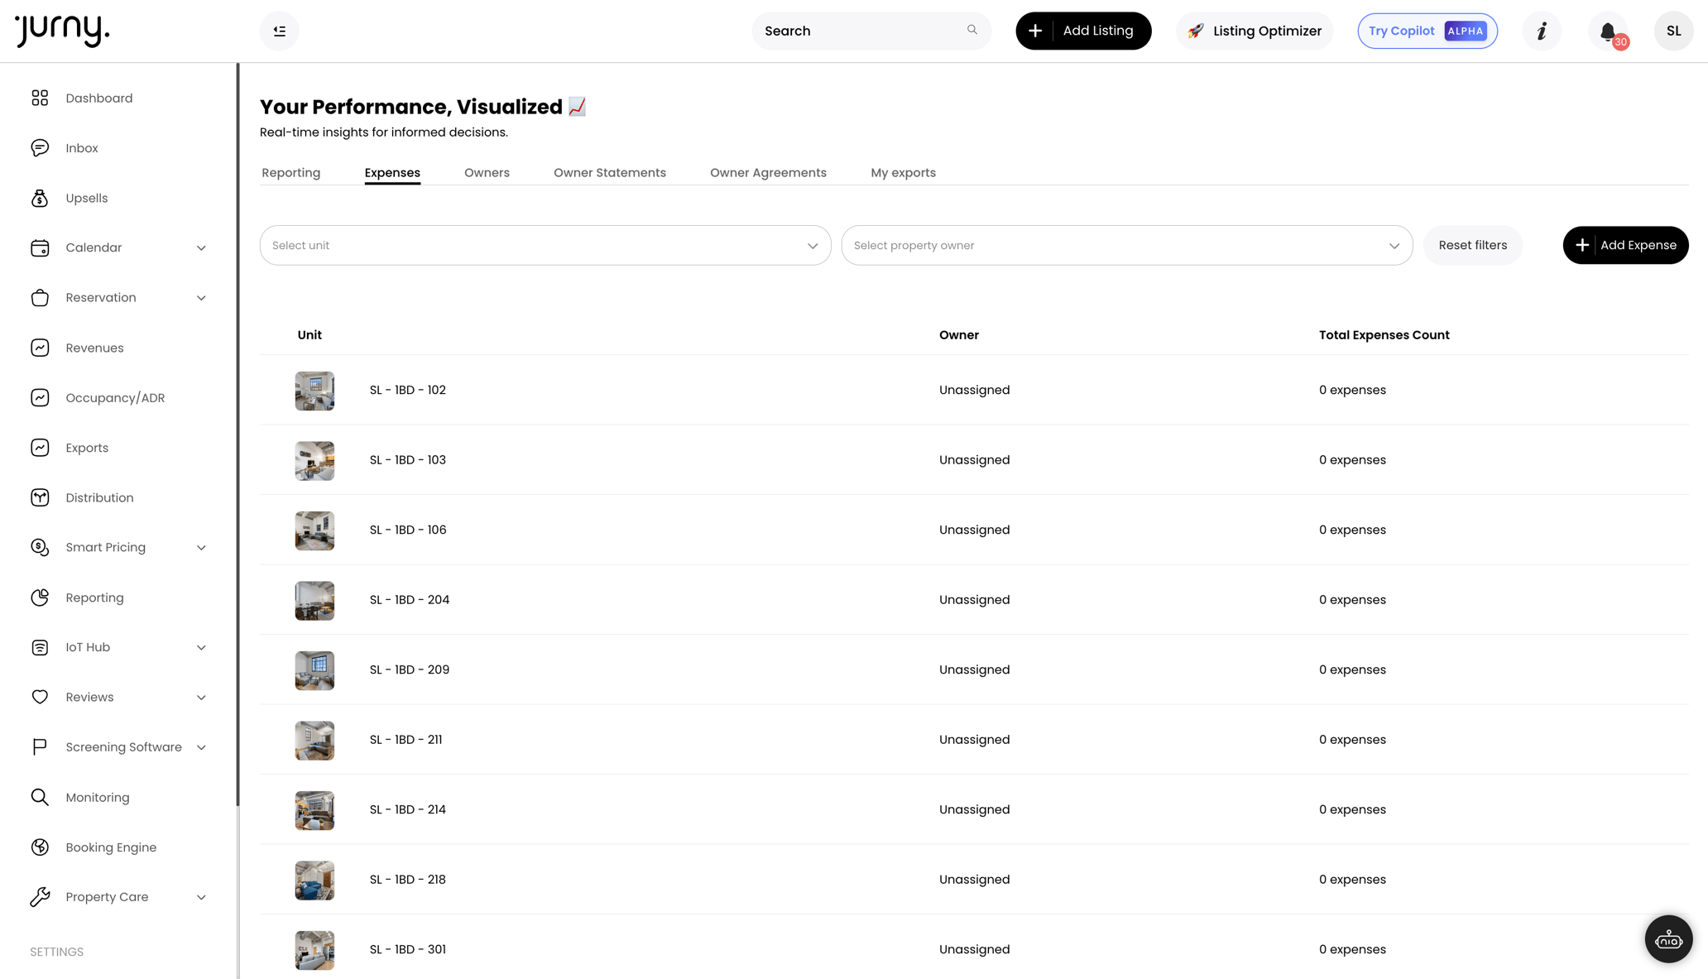Switch to the My exports tab
Image resolution: width=1708 pixels, height=979 pixels.
903,172
